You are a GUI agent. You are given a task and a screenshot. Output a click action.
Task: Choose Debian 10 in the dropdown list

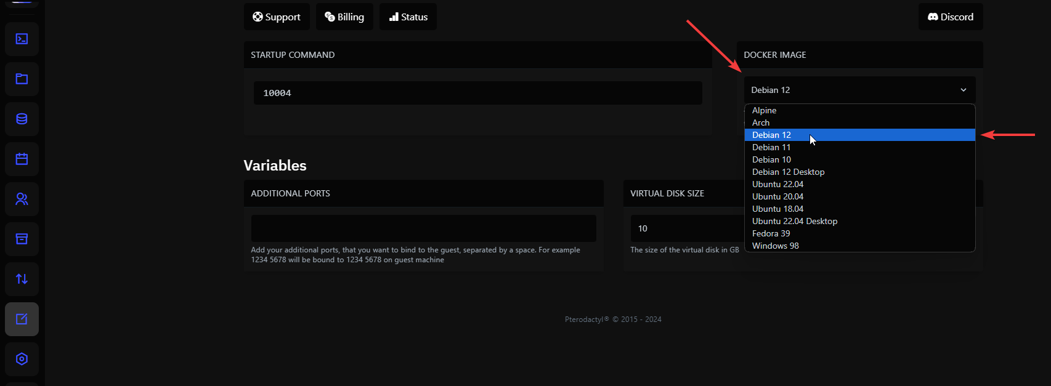[x=859, y=159]
